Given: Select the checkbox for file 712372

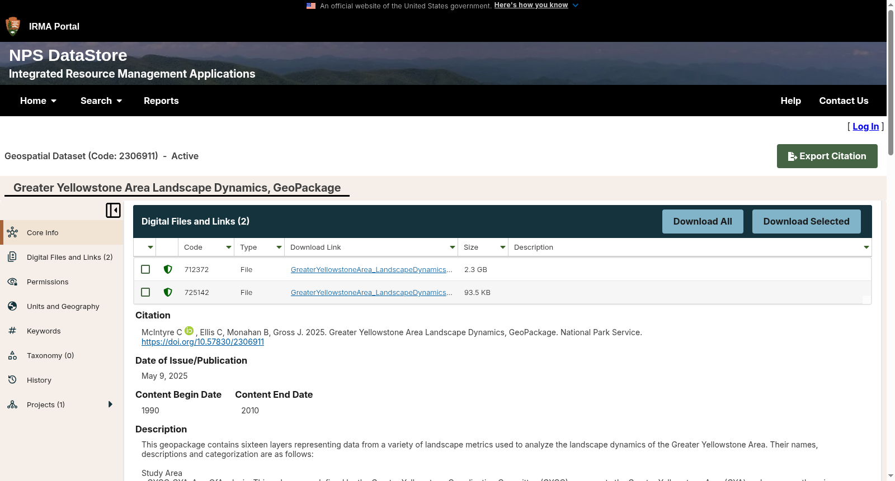Looking at the screenshot, I should [145, 269].
